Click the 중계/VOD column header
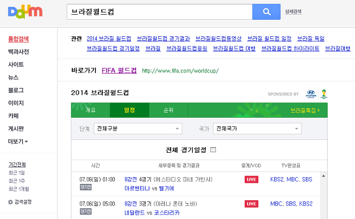Image resolution: width=355 pixels, height=219 pixels. tap(252, 166)
